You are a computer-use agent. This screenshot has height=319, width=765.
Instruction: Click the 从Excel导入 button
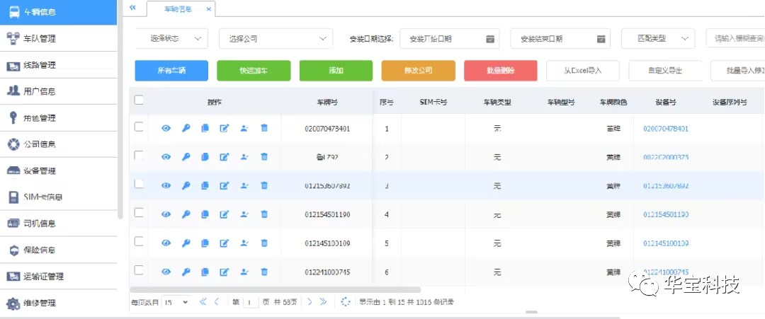(x=583, y=71)
